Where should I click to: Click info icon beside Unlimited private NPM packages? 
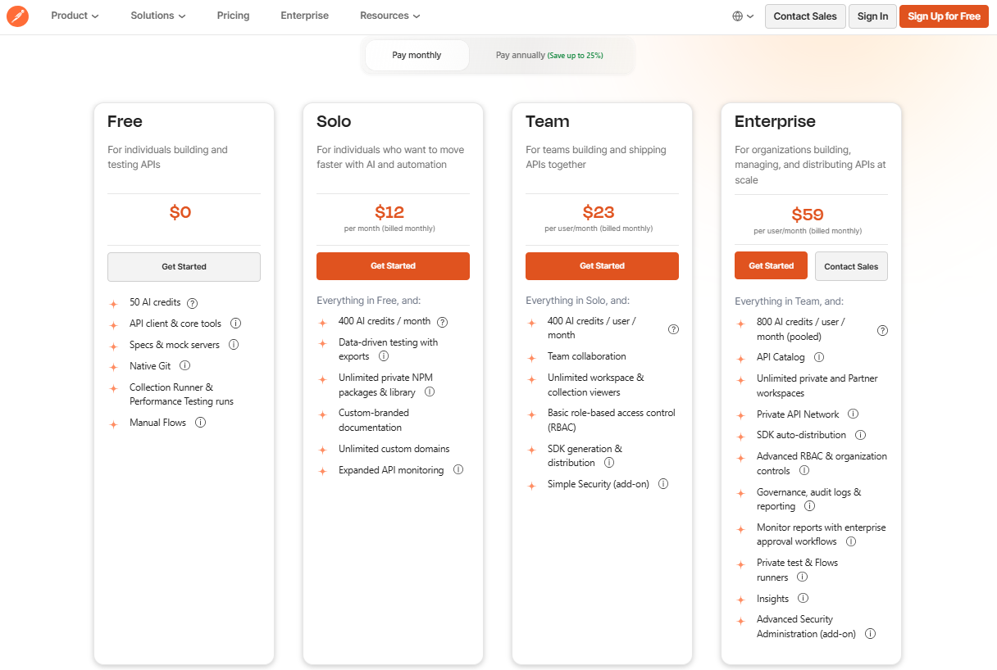(x=430, y=392)
